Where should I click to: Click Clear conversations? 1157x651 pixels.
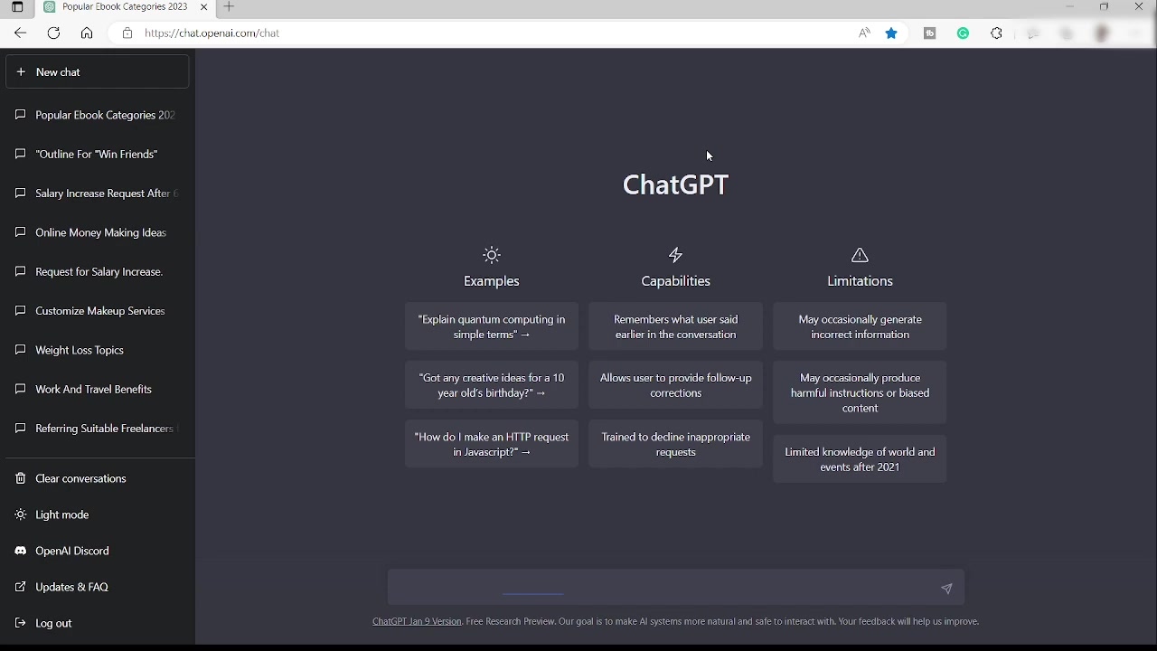click(98, 478)
